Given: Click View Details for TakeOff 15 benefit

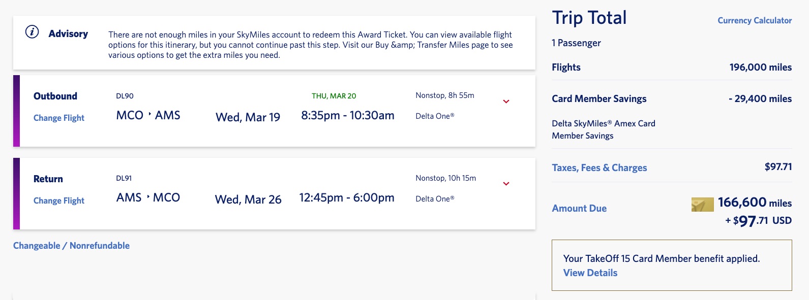Looking at the screenshot, I should 590,273.
